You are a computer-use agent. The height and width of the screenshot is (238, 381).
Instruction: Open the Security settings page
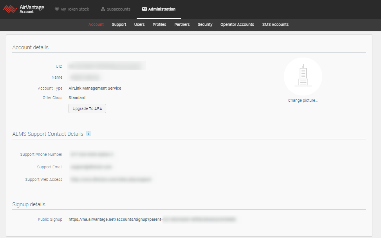[205, 24]
